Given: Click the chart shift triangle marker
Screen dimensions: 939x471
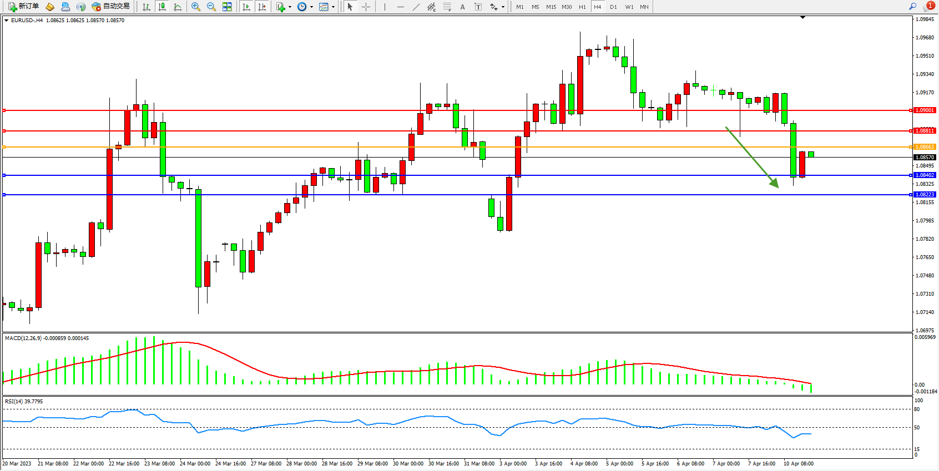Looking at the screenshot, I should pos(802,18).
